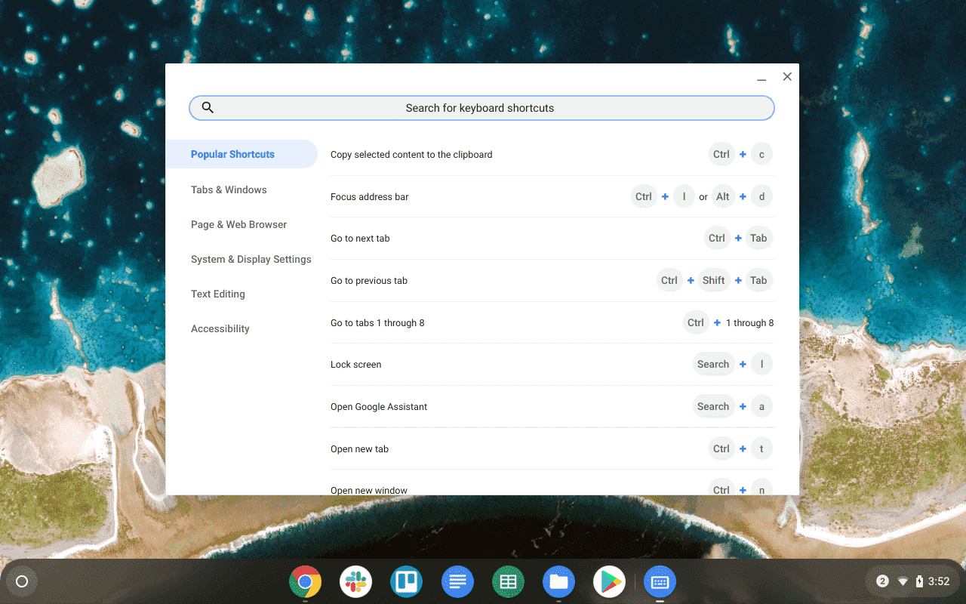966x604 pixels.
Task: Select the Keyboard Shortcuts app shelf icon
Action: point(660,581)
